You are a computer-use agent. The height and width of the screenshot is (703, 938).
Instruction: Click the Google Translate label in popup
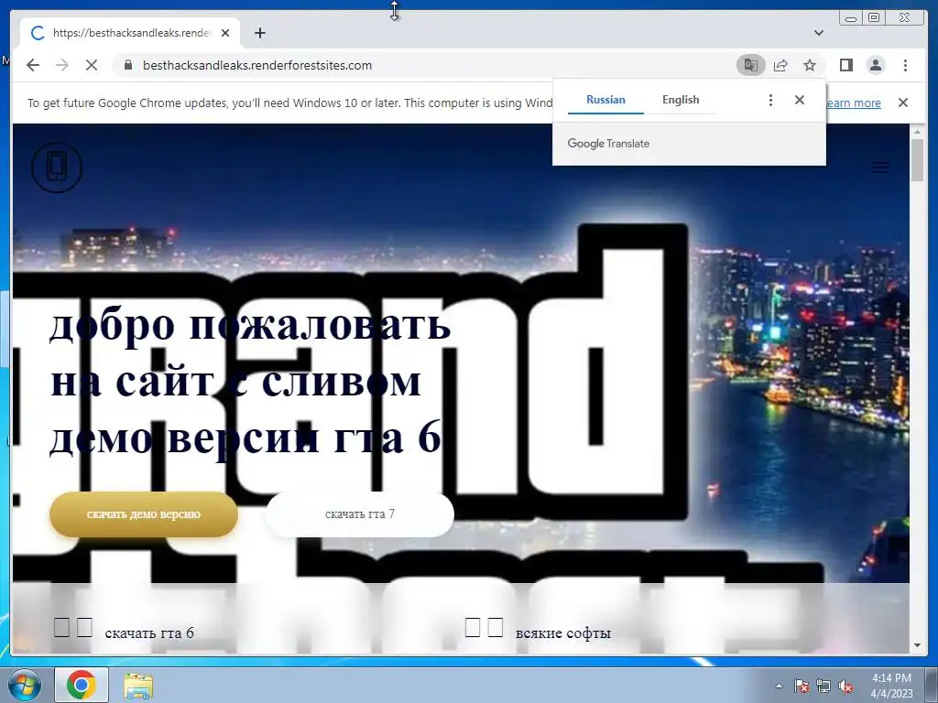tap(608, 144)
